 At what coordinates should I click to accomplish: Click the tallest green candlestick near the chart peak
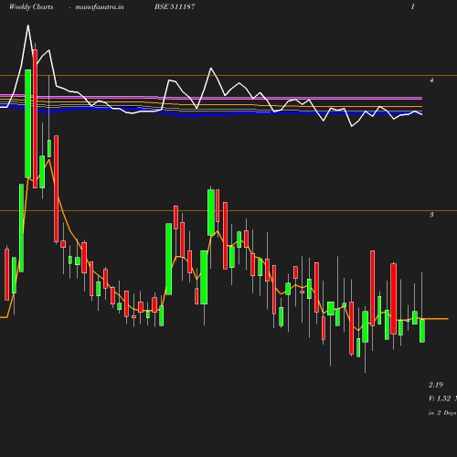pyautogui.click(x=28, y=123)
